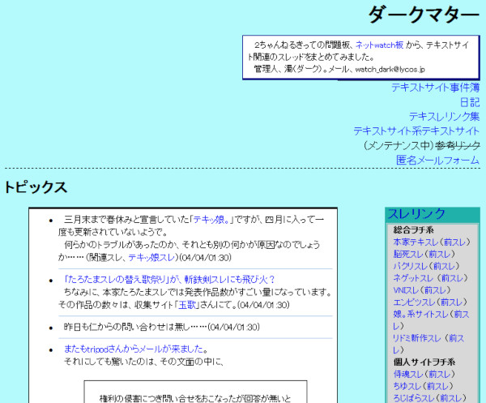Screen dimensions: 486x403
Task: Open the 本家テキスレ thread link
Action: pos(416,242)
